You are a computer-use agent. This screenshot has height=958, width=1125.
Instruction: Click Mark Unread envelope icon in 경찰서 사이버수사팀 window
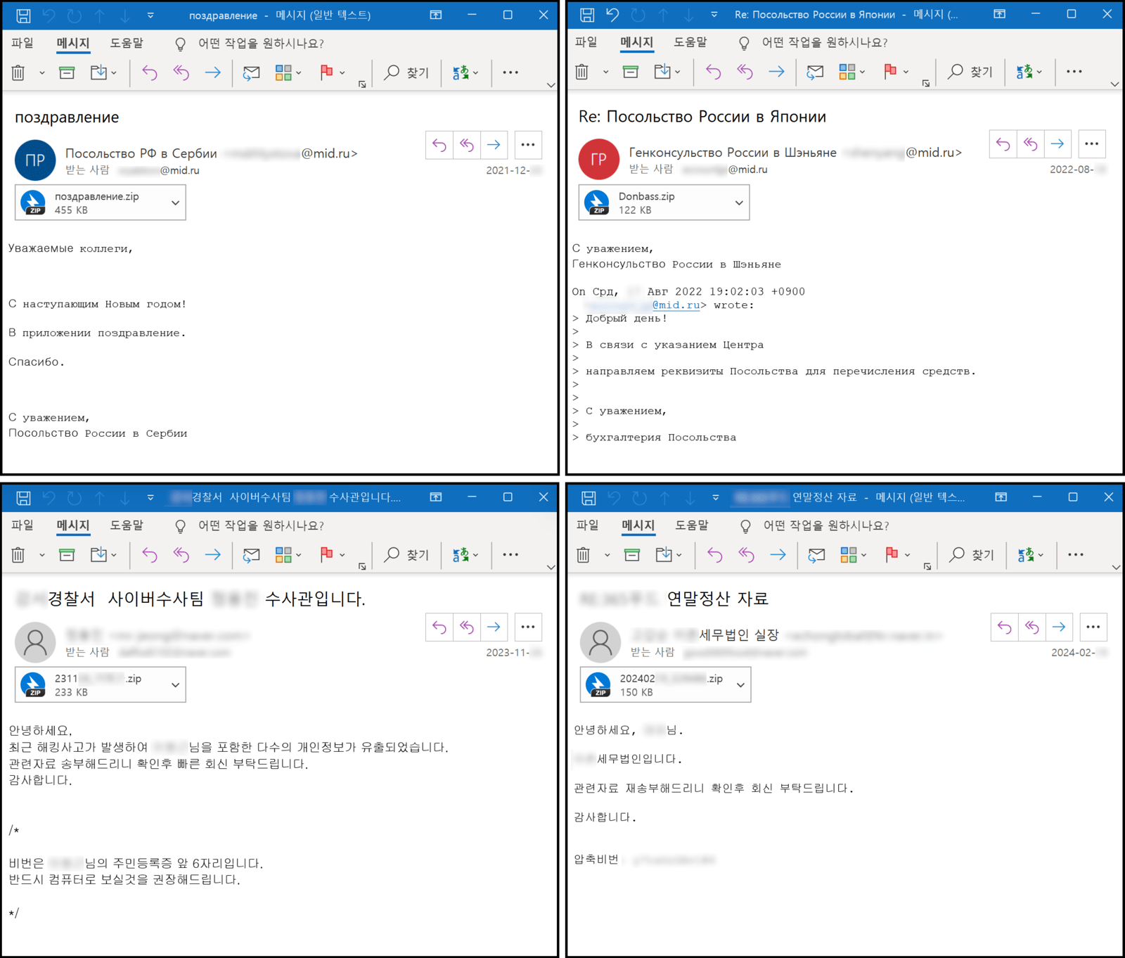click(x=251, y=555)
